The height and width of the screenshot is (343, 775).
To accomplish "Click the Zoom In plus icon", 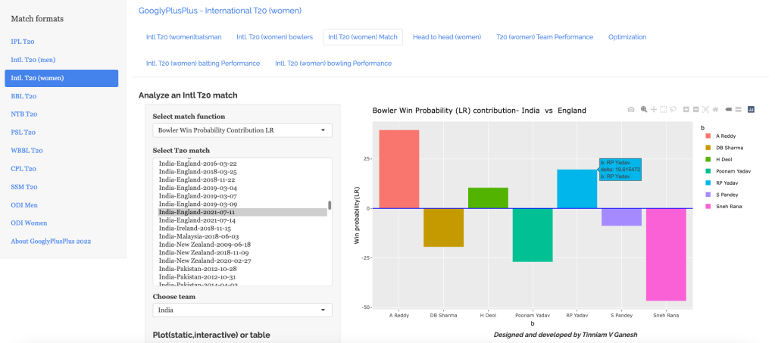I will 686,110.
